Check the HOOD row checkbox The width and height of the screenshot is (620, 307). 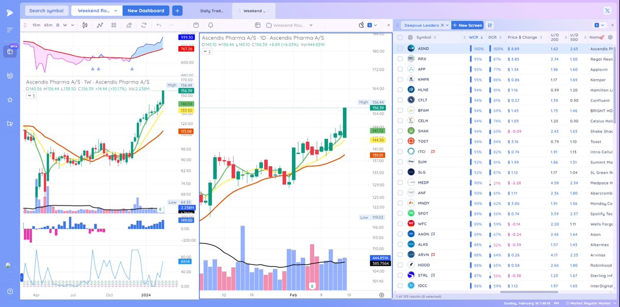pyautogui.click(x=400, y=265)
